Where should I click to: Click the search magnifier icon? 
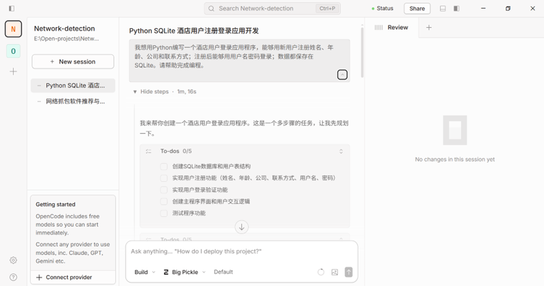pyautogui.click(x=211, y=9)
